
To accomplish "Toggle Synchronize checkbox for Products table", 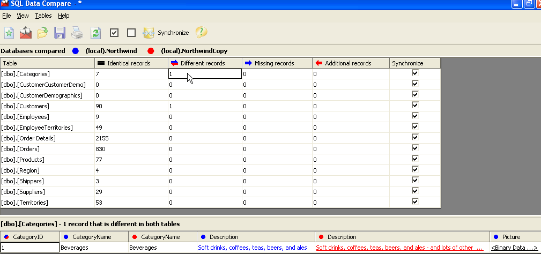I will tap(415, 159).
